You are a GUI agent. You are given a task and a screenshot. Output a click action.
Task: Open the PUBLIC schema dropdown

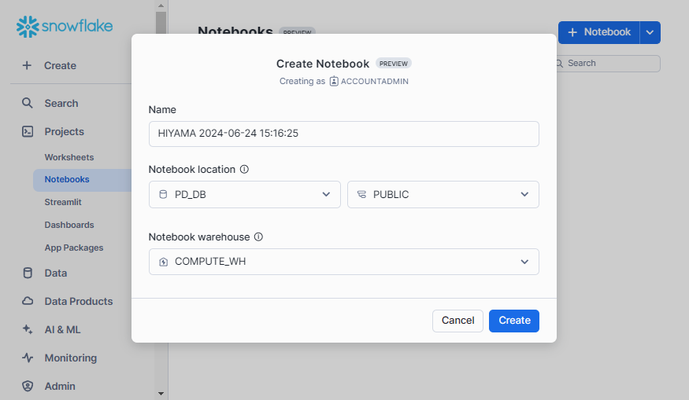click(443, 194)
